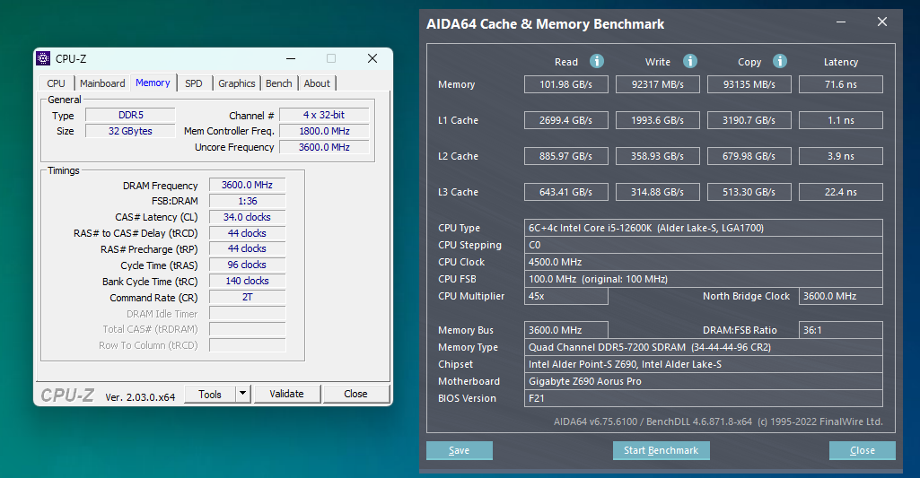Click the Write column info icon
This screenshot has width=920, height=478.
[690, 61]
